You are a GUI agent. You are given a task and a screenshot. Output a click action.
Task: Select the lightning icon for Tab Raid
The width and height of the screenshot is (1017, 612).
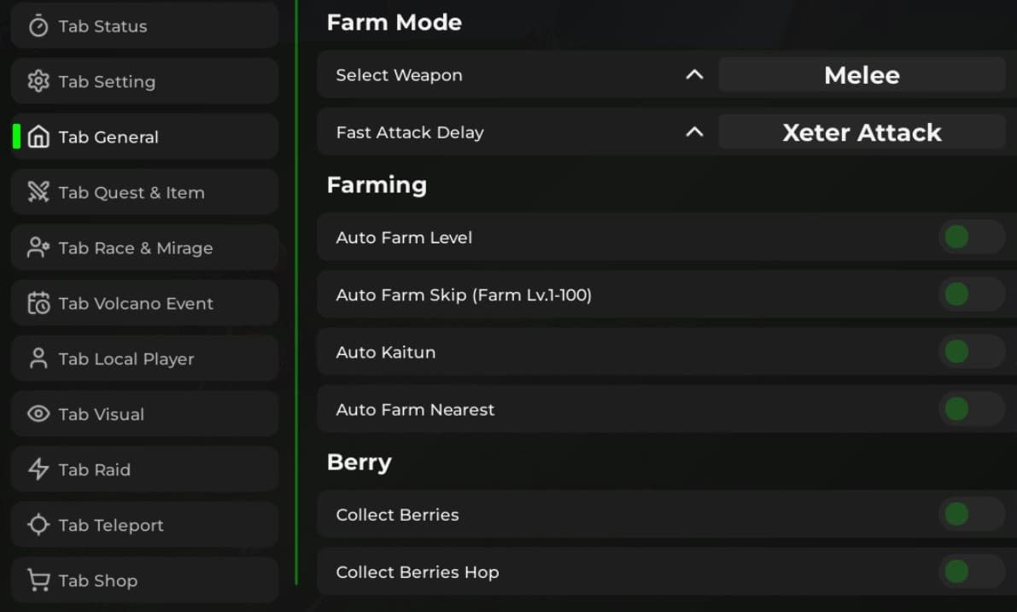pos(38,469)
